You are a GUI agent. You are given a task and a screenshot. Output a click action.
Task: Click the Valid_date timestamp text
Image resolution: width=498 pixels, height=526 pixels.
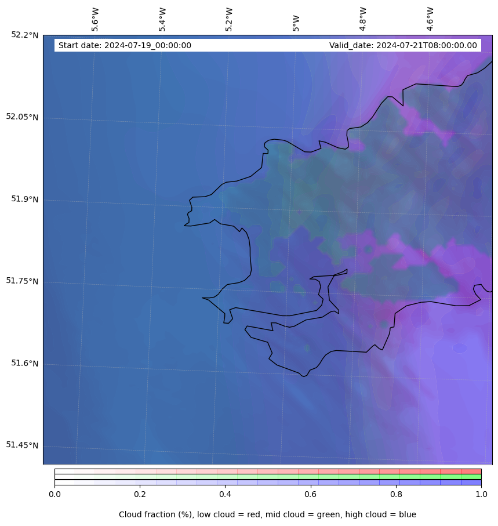(x=403, y=45)
